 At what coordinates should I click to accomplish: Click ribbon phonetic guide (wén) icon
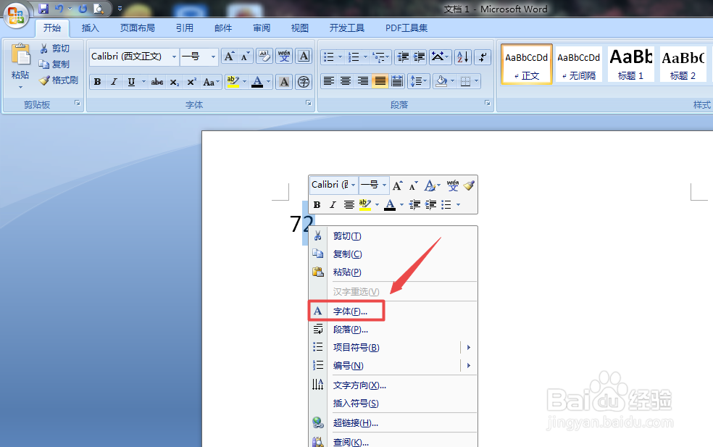point(284,57)
